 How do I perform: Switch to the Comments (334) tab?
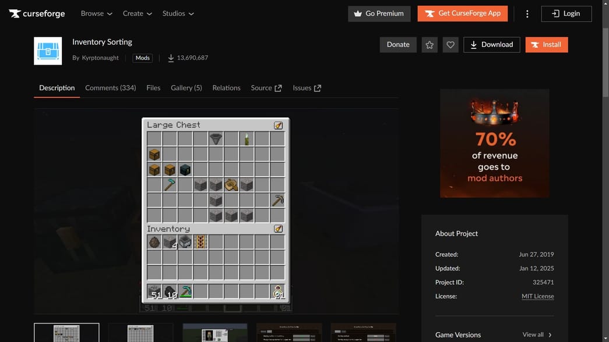tap(110, 87)
